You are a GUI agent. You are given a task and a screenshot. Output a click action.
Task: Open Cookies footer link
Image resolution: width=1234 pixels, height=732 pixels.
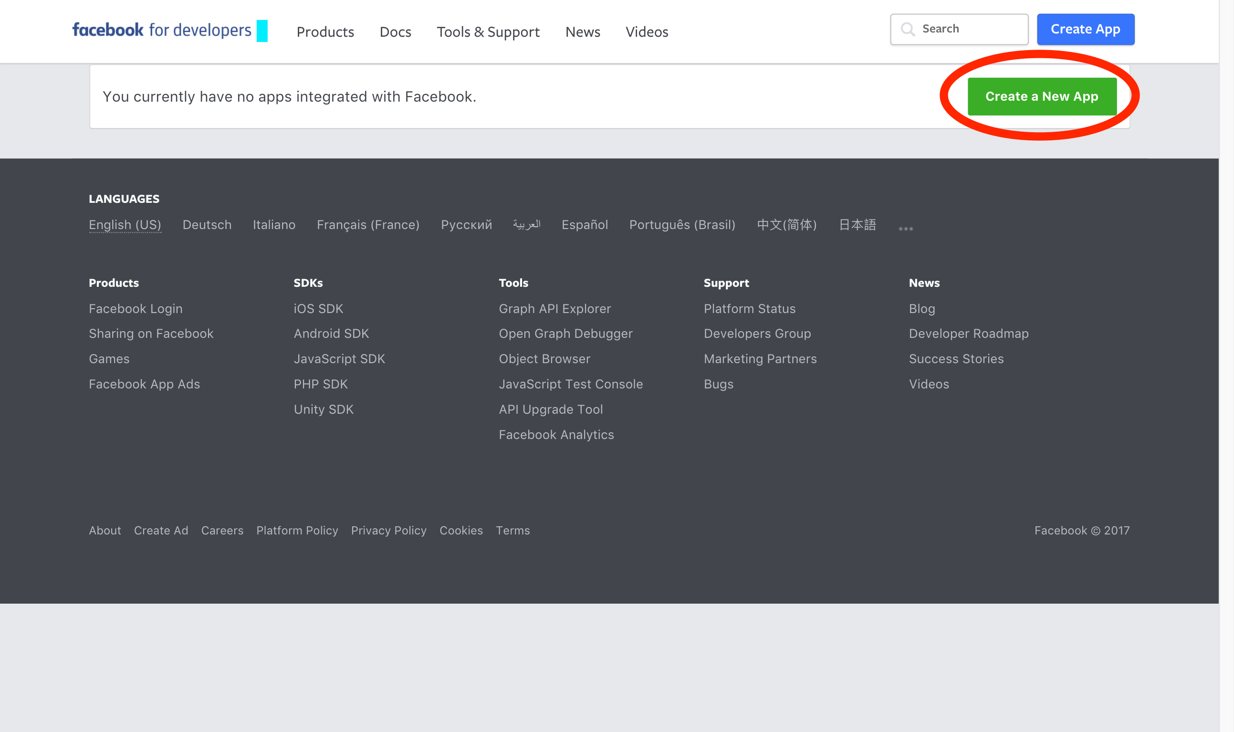pyautogui.click(x=460, y=531)
